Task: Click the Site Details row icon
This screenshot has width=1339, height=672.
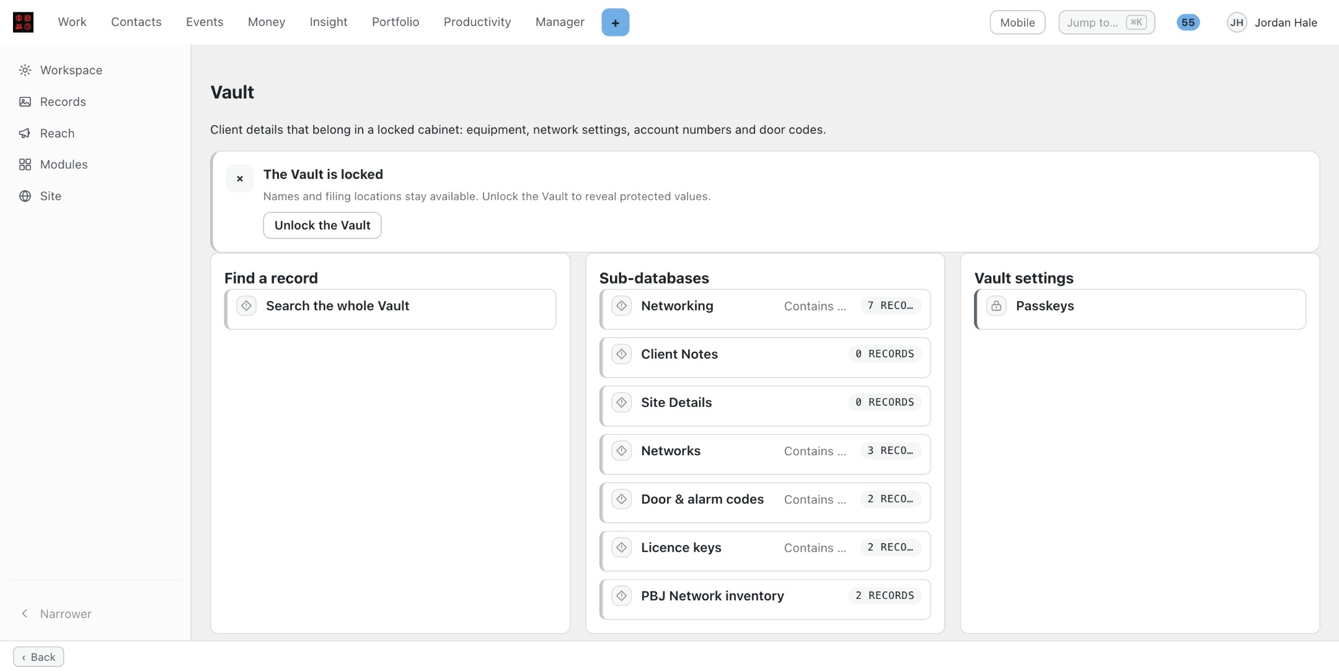Action: tap(621, 403)
